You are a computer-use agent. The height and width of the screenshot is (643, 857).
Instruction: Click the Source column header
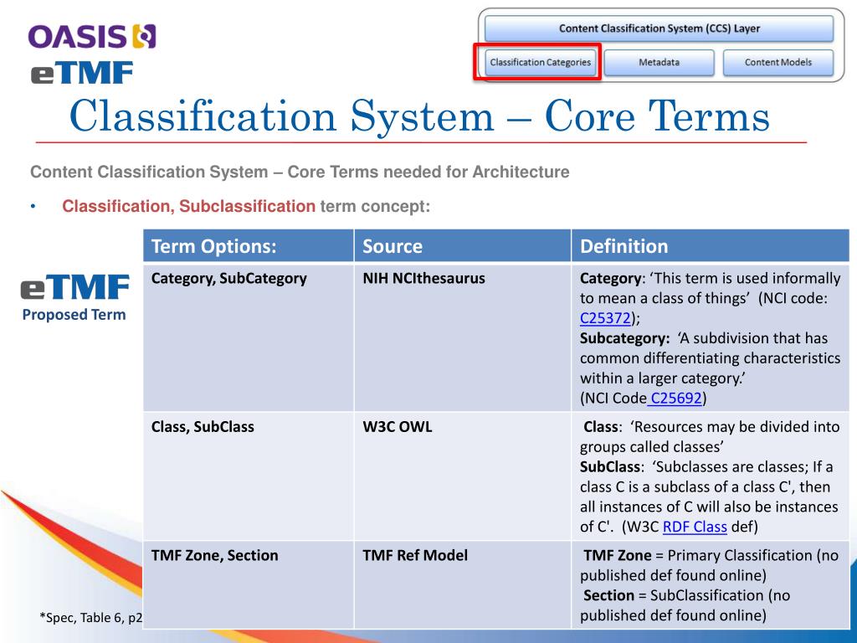[462, 246]
